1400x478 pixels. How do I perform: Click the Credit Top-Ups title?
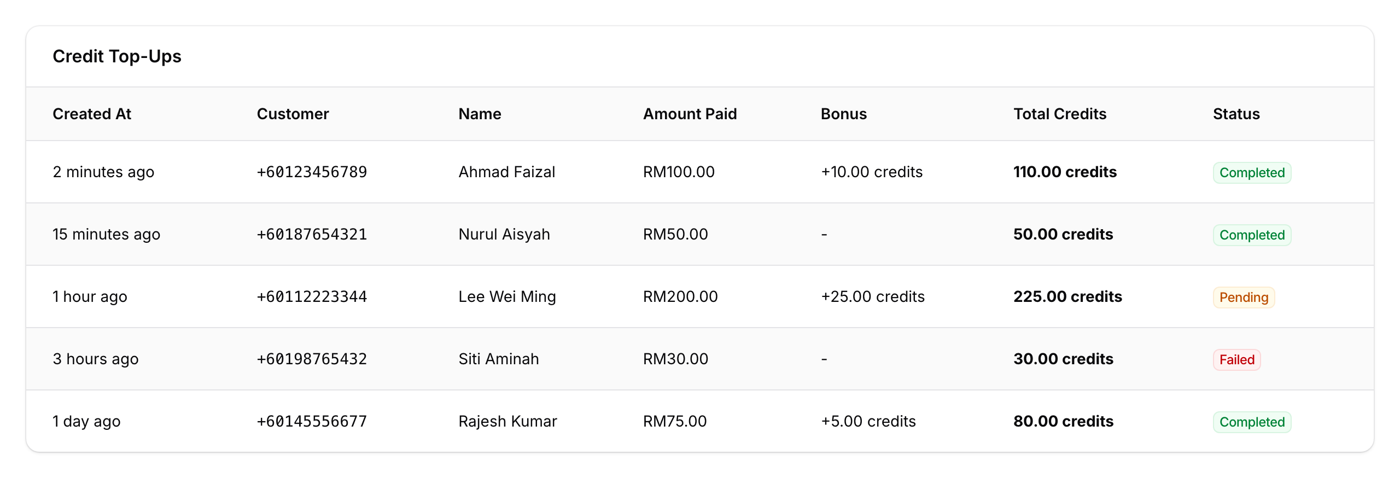[117, 56]
